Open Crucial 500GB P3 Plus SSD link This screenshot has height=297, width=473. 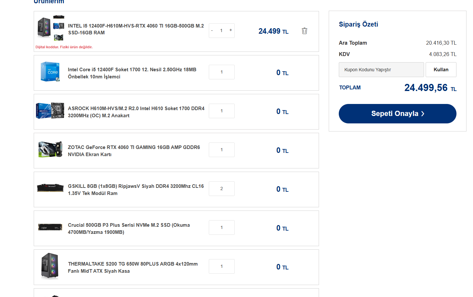[x=129, y=229]
